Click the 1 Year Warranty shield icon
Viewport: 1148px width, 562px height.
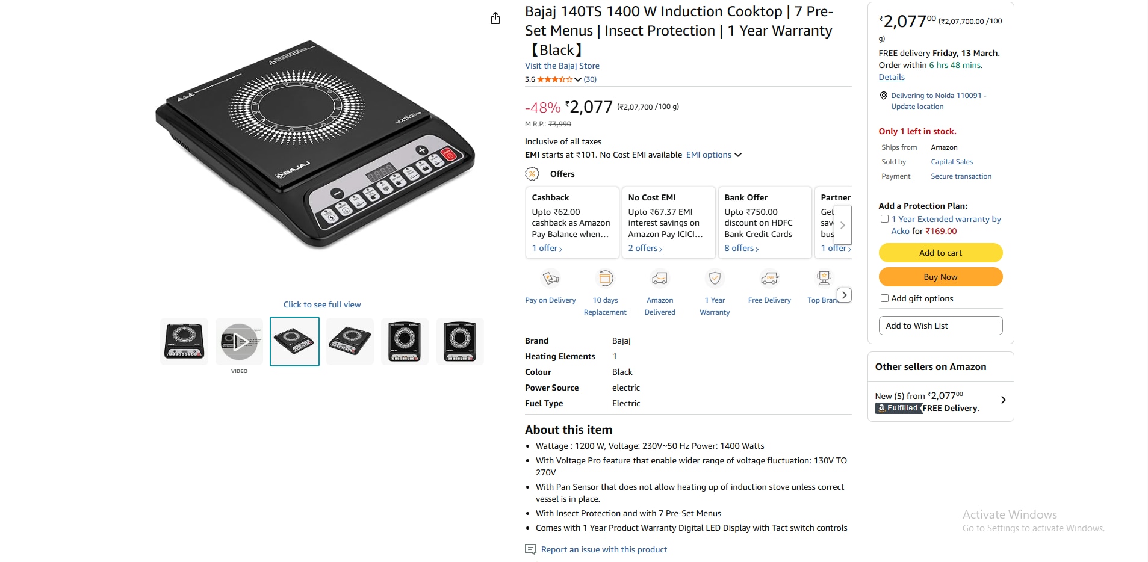tap(715, 279)
